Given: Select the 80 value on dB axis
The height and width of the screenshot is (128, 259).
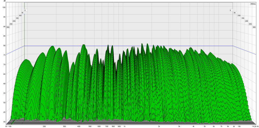Looking at the screenshot, I should point(5,45).
